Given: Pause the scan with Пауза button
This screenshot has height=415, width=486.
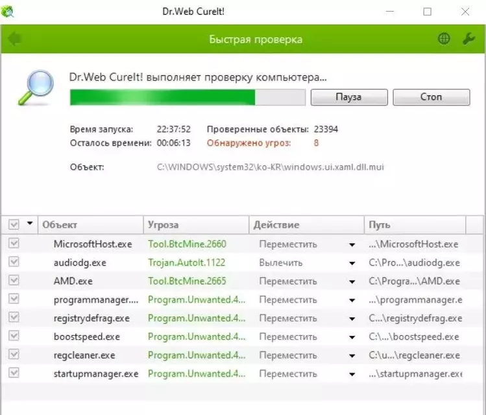Looking at the screenshot, I should click(x=349, y=97).
